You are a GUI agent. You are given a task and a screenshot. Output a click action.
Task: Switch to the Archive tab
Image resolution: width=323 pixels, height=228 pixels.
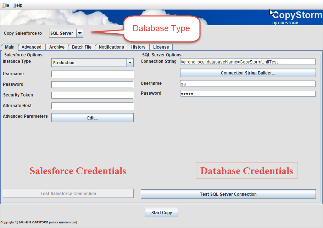point(57,47)
